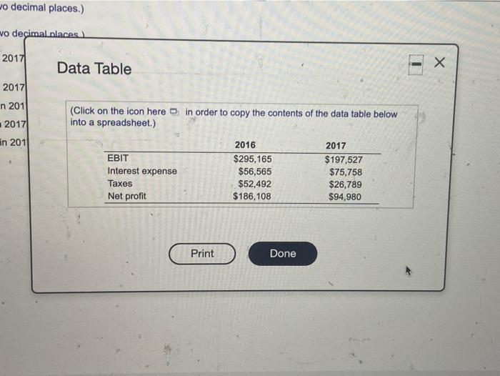Click the Done button
Viewport: 500px width, 376px height.
pos(283,254)
